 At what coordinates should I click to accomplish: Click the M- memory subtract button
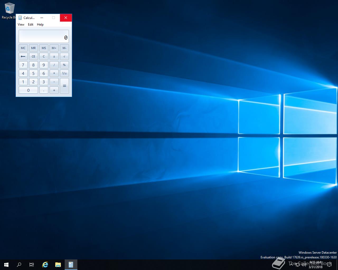[x=64, y=48]
